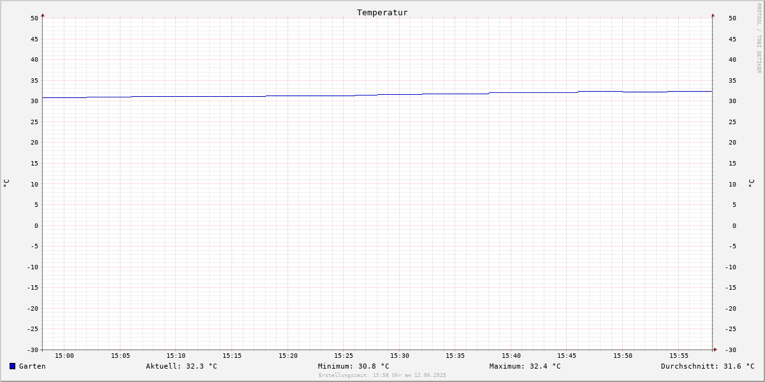Click the 0 label on left axis
This screenshot has width=765, height=382.
[36, 225]
